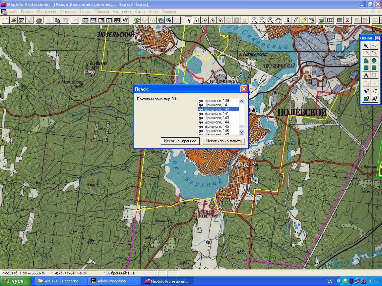Open Layer Control with the layers icon
The height and width of the screenshot is (286, 382).
[x=322, y=20]
